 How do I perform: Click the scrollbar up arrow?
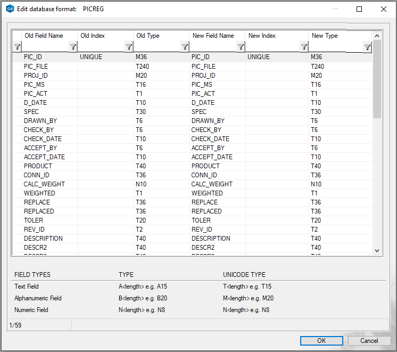coord(377,36)
